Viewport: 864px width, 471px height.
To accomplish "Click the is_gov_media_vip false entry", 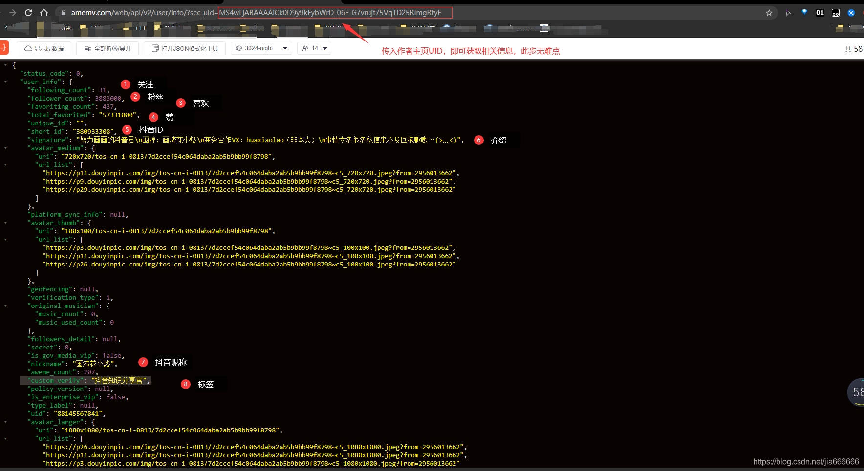I will [75, 356].
